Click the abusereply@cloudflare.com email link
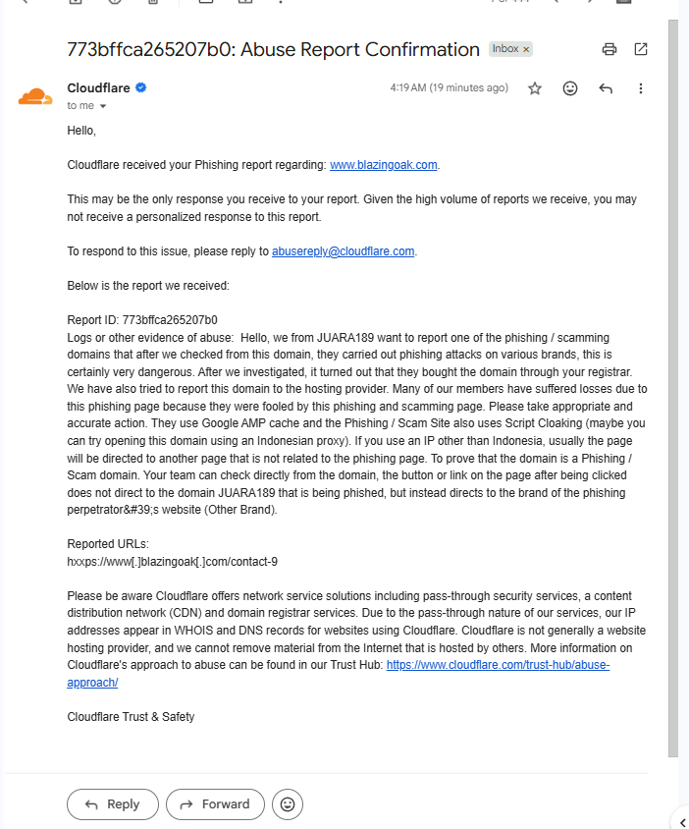689x829 pixels. coord(343,251)
